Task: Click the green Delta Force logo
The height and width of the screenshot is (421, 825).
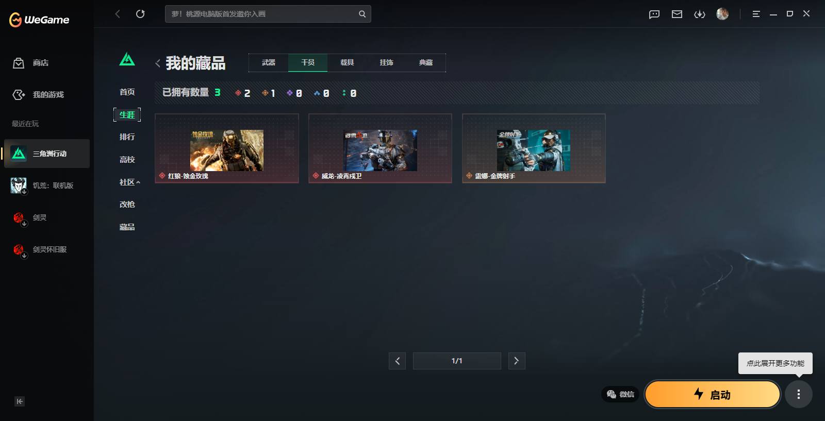Action: click(127, 59)
